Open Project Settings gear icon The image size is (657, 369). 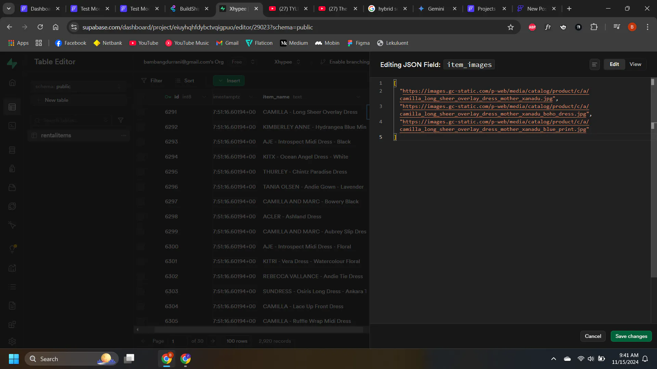pyautogui.click(x=12, y=341)
